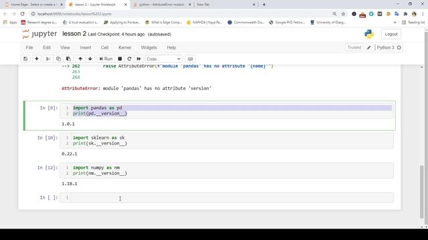This screenshot has width=428, height=240.
Task: Click the Python logo icon
Action: pos(369,34)
